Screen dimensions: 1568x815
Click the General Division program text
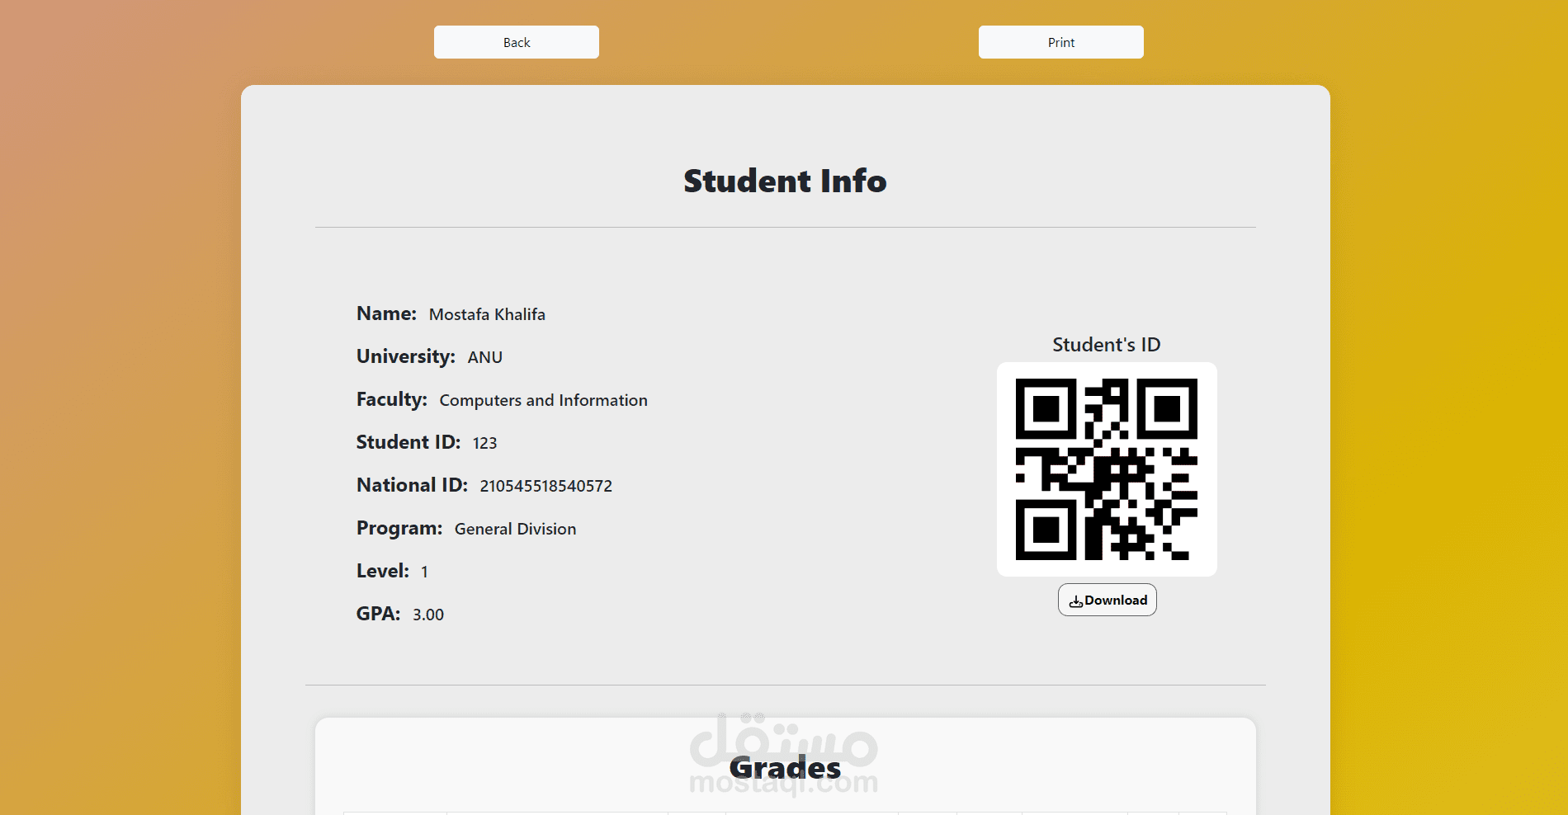[515, 529]
